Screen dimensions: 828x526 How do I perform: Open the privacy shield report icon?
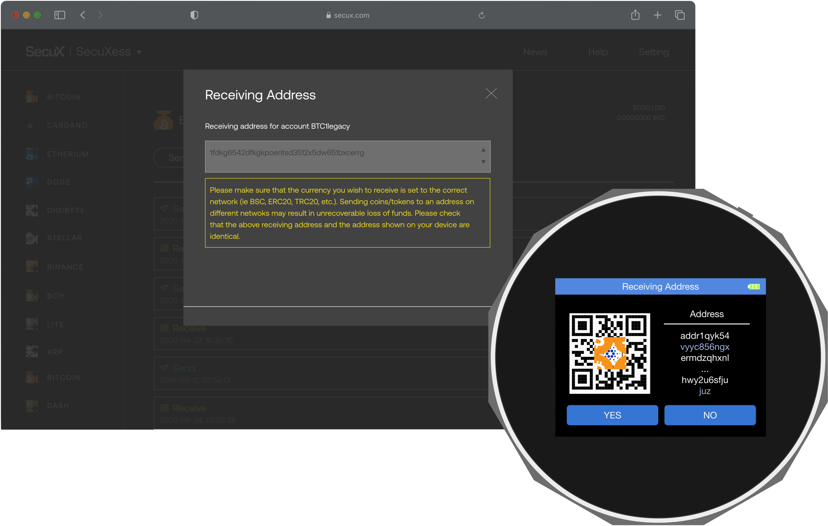tap(194, 15)
